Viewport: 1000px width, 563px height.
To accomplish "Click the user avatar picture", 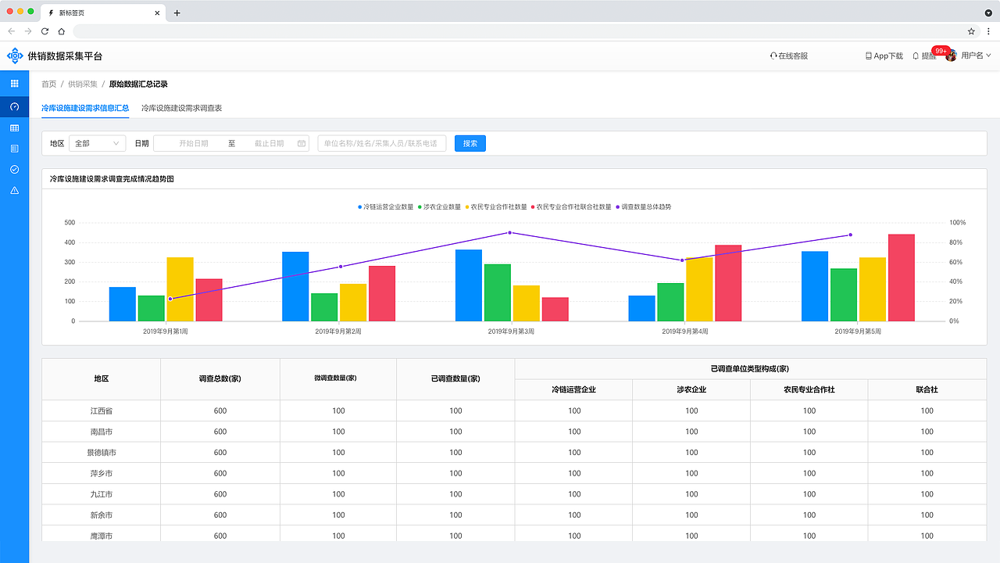I will coord(951,56).
